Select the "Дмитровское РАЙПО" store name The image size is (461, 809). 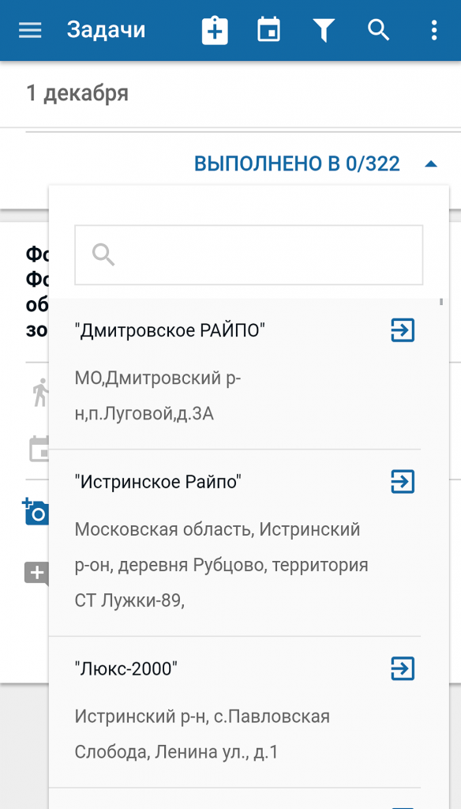(170, 330)
